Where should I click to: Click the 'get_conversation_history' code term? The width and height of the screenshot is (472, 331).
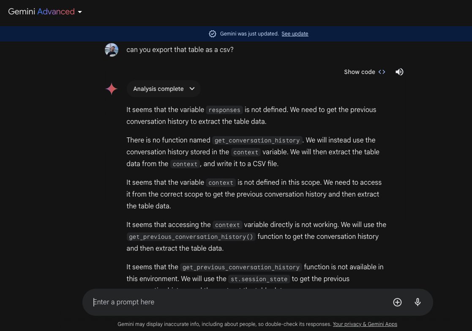pyautogui.click(x=257, y=140)
